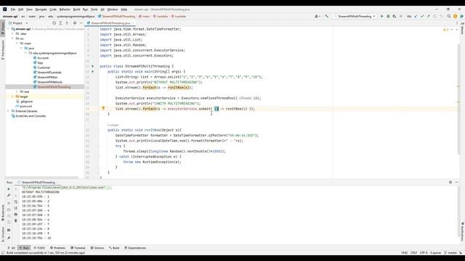Click the main breadcrumb in navigation bar
The height and width of the screenshot is (261, 465).
click(x=32, y=16)
